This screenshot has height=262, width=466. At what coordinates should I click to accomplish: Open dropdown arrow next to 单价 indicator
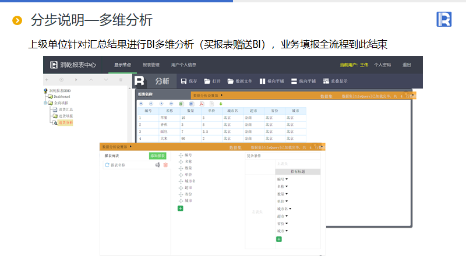[x=287, y=201]
